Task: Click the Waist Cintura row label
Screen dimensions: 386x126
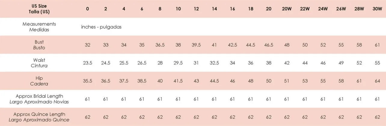Action: [x=39, y=63]
